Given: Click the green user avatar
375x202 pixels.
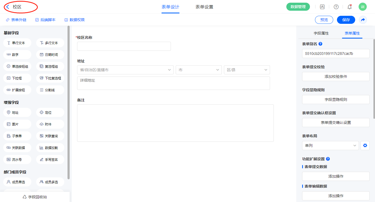Looking at the screenshot, I should coord(362,7).
